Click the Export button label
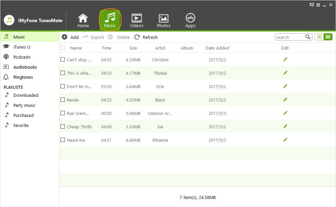336x207 pixels. click(97, 37)
